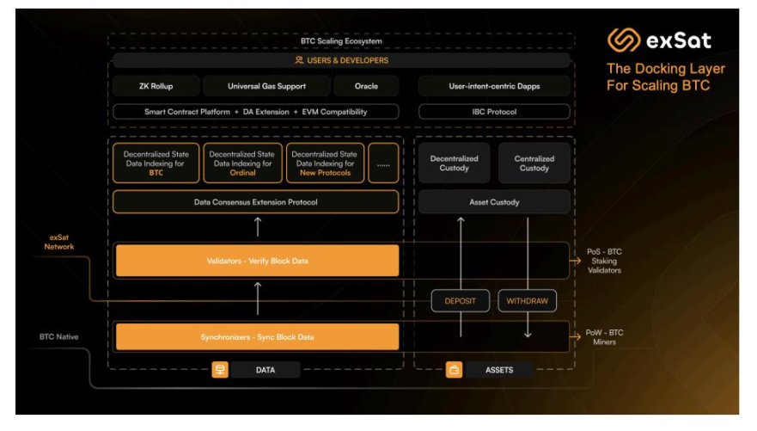Click the users icon beside USERS & DEVELOPERS
757x431 pixels.
[299, 60]
